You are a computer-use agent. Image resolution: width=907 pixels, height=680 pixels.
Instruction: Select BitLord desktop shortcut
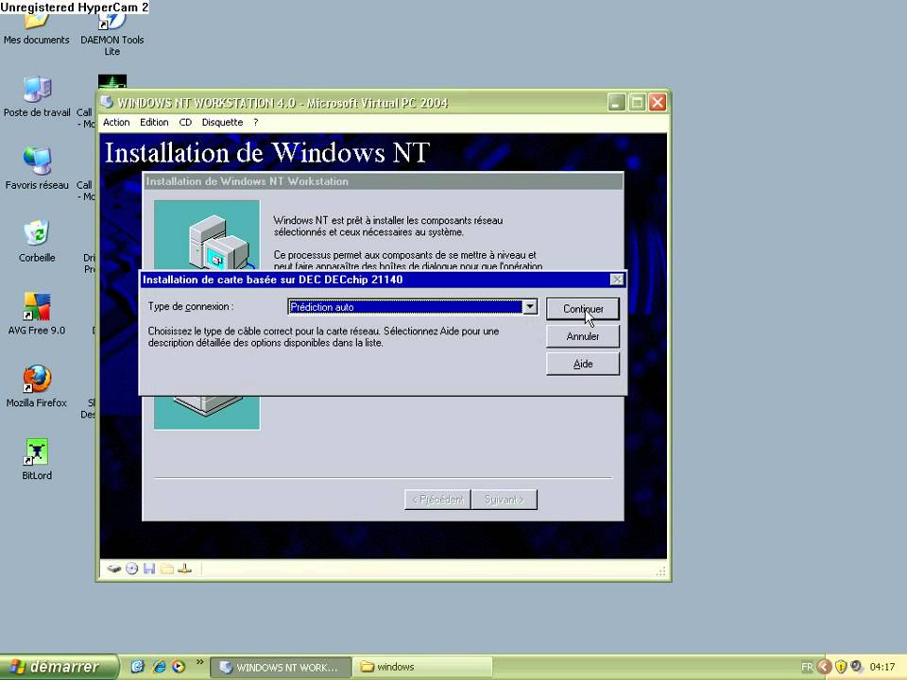37,459
